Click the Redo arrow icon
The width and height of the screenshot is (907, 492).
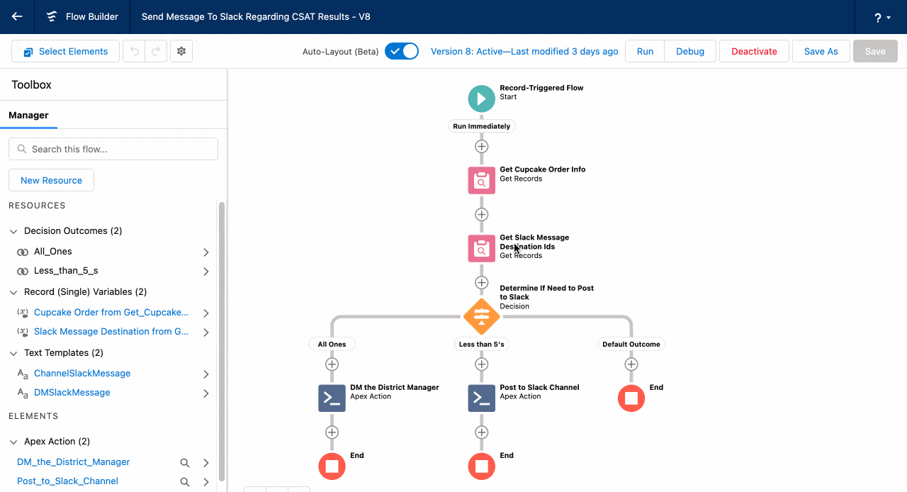156,51
